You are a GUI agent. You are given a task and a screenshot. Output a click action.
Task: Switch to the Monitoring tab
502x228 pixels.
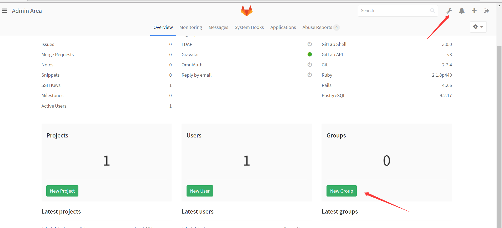point(191,27)
